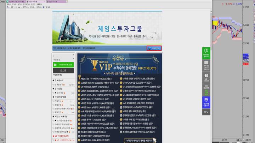The image size is (255, 143).
Task: Click the 100,000,000 VVIP success row
Action: (x=98, y=83)
